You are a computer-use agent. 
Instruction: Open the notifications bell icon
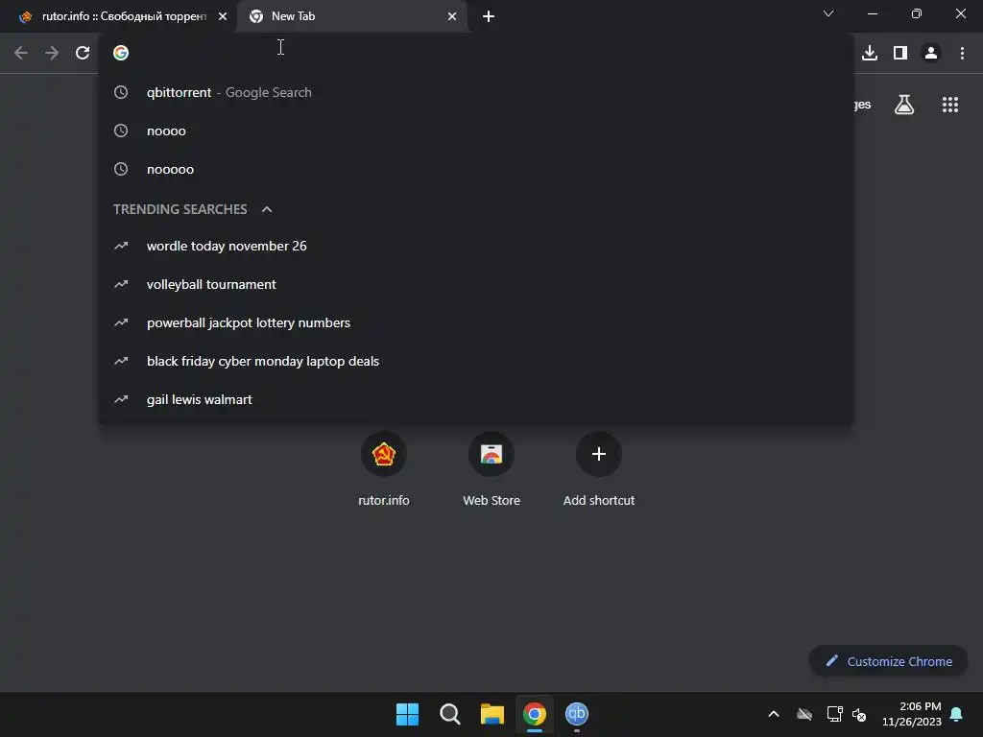coord(957,714)
